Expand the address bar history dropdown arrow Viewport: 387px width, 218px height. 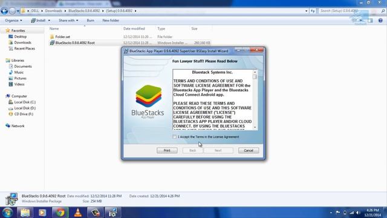(x=307, y=11)
